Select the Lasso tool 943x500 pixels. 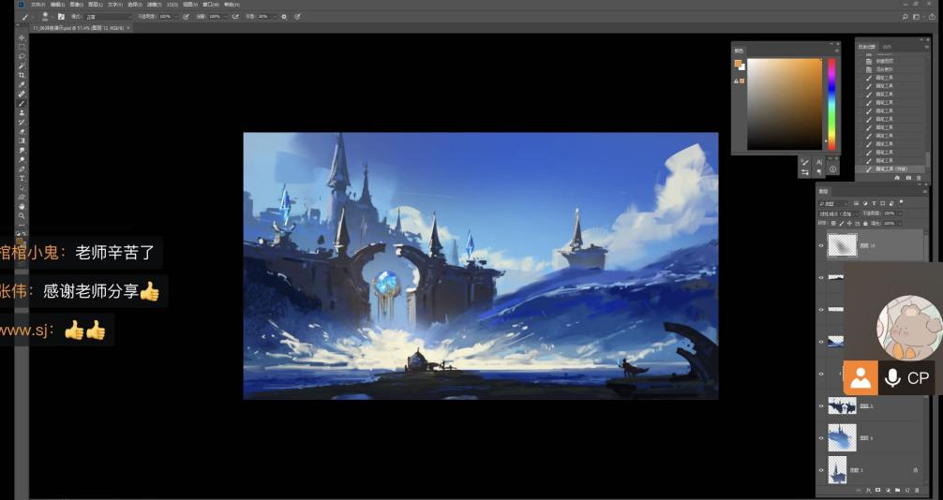tap(22, 56)
